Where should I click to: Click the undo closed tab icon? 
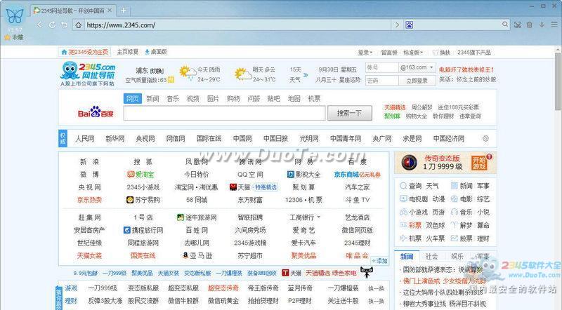[64, 25]
